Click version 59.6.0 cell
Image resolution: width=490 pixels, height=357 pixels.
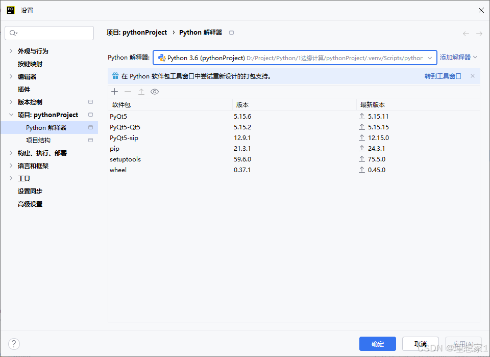tap(242, 159)
